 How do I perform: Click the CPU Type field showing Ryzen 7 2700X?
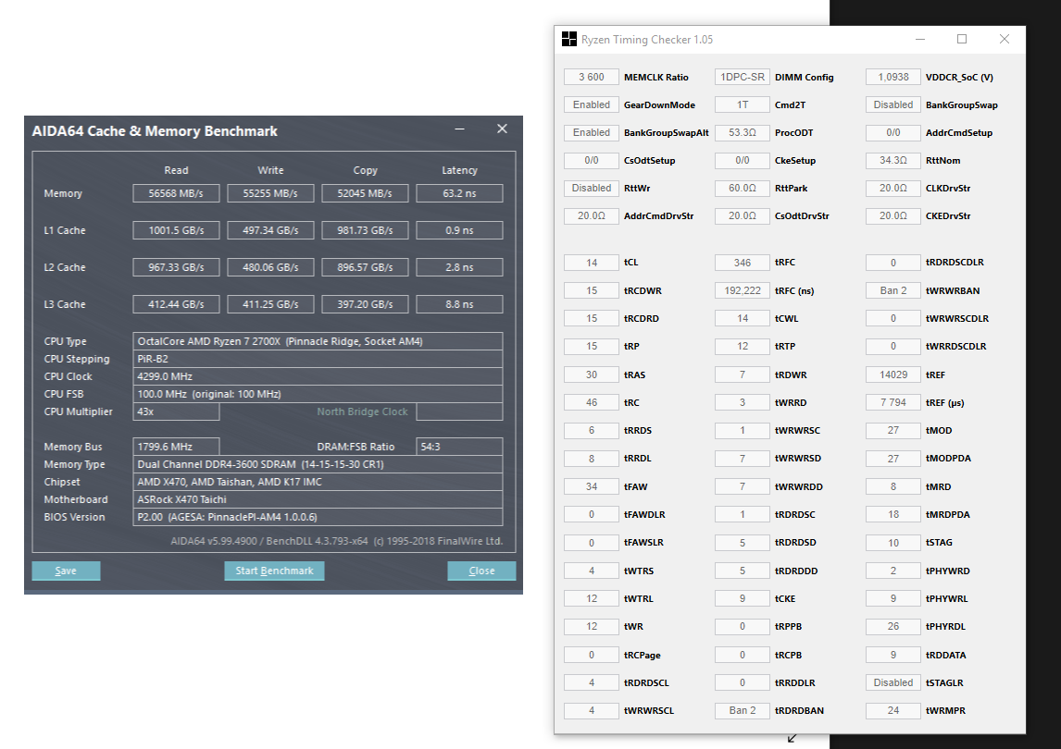(x=318, y=341)
